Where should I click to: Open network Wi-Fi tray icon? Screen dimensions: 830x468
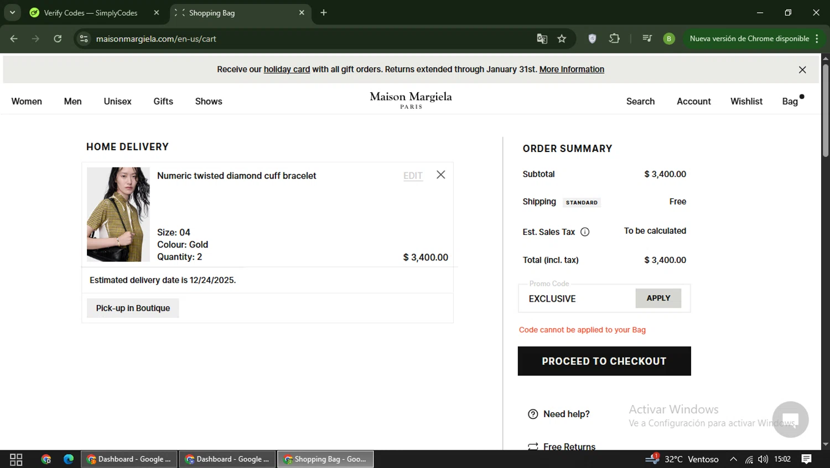click(749, 459)
